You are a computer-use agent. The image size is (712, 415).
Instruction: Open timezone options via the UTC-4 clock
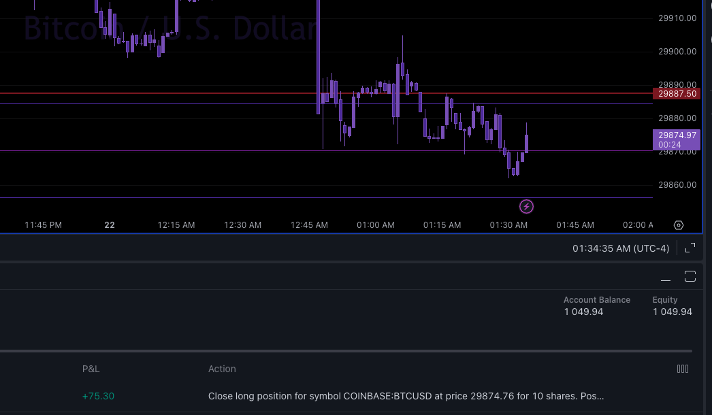coord(620,248)
